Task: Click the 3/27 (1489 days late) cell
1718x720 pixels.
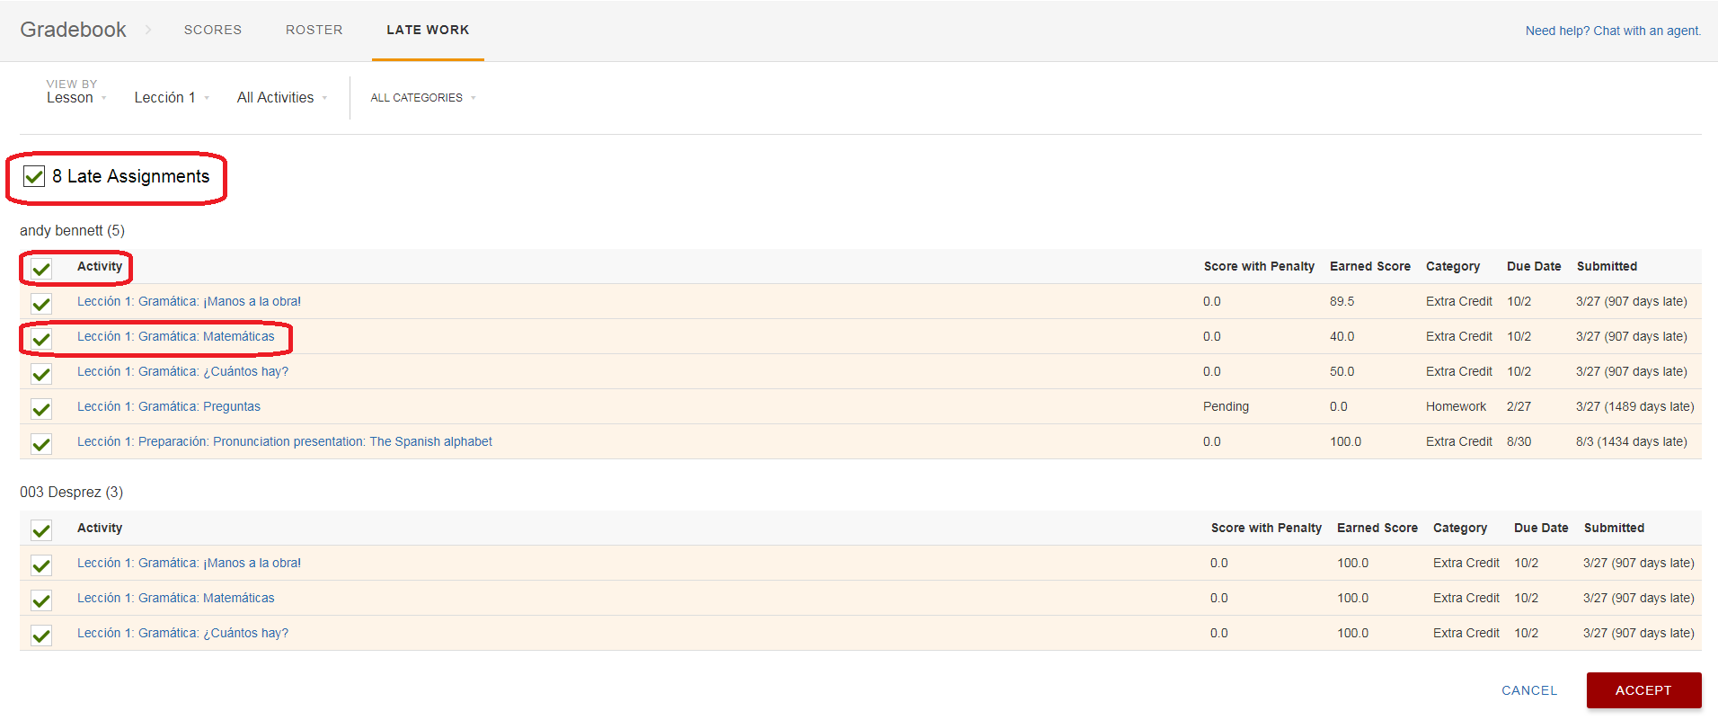Action: click(1635, 406)
